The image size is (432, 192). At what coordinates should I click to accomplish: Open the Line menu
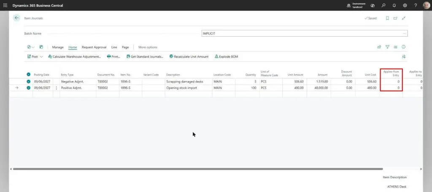114,47
